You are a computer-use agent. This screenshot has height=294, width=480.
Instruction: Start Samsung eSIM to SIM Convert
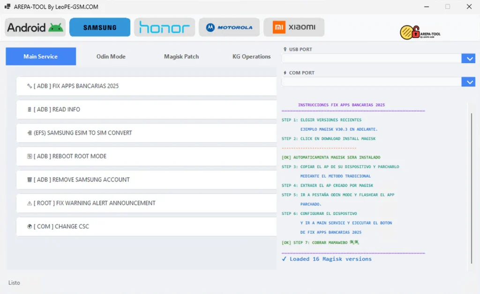[x=146, y=133]
